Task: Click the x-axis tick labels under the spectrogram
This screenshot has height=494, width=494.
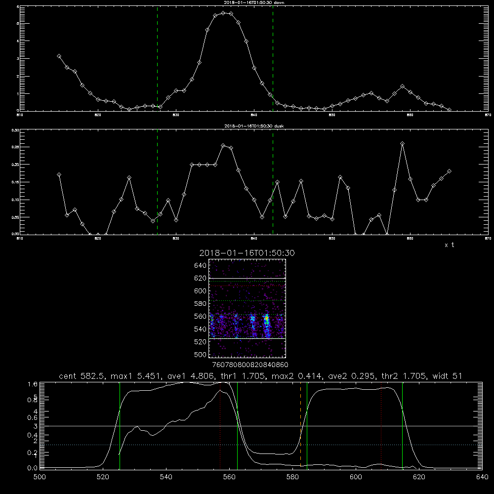Action: 250,365
